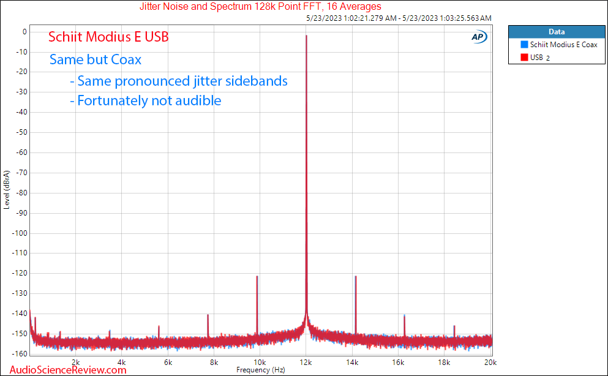This screenshot has width=608, height=376.
Task: Click the 12k frequency axis tick label
Action: 306,363
